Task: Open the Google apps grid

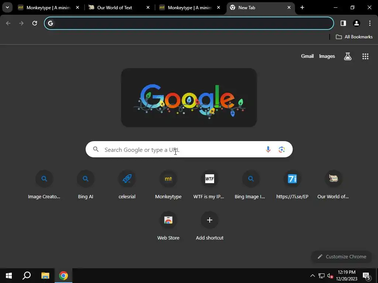Action: (365, 56)
